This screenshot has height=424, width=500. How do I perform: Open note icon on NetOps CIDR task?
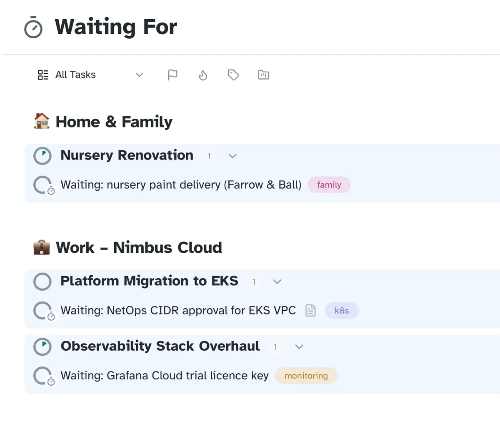[310, 311]
